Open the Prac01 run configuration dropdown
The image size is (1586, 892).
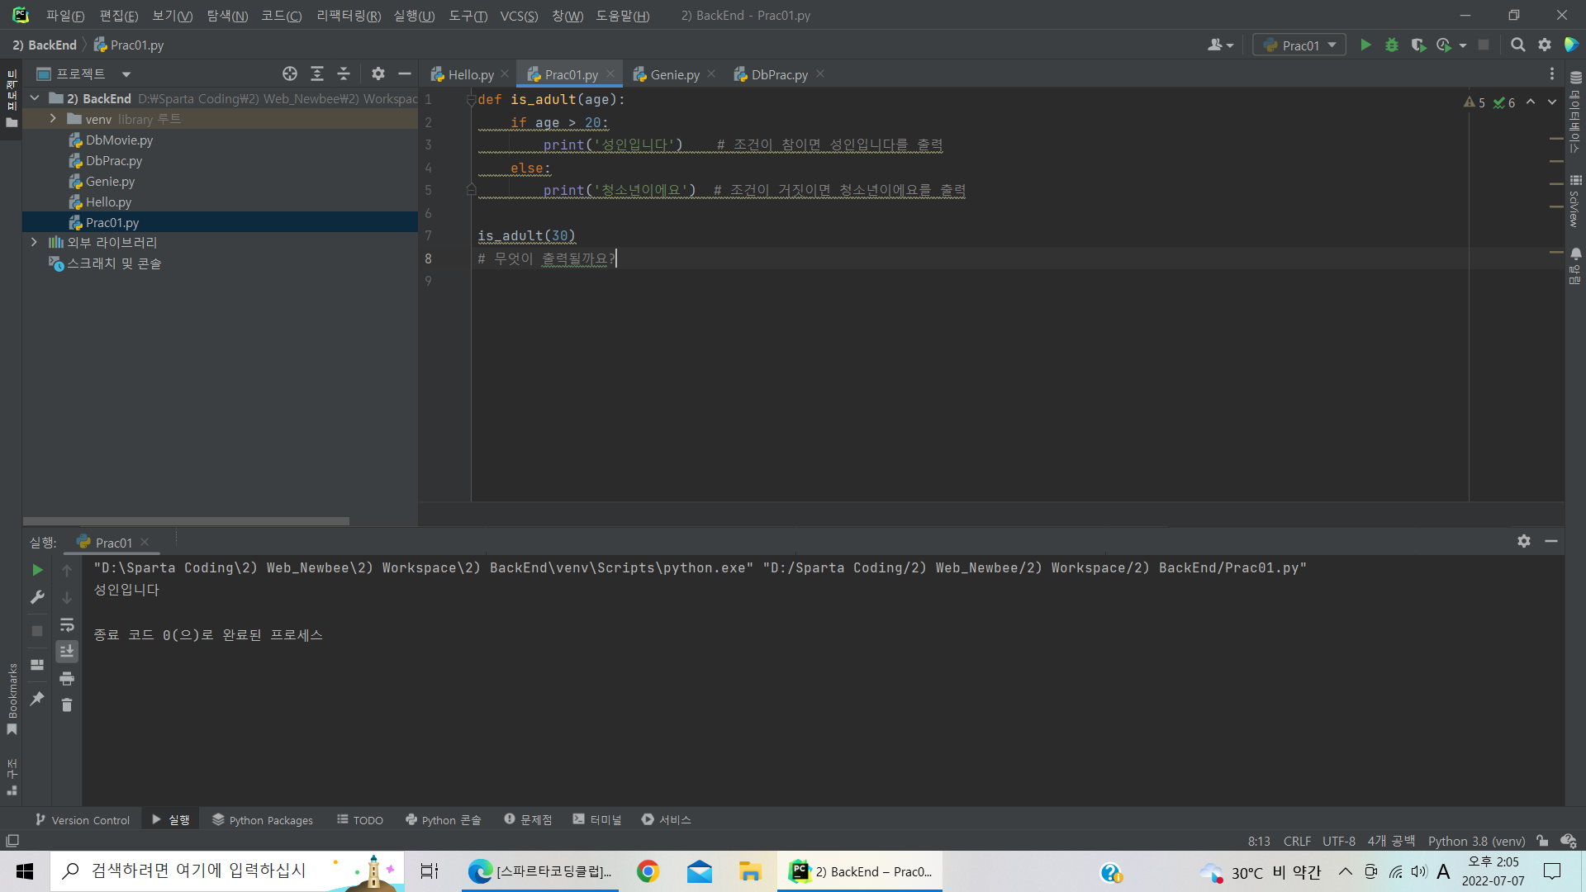tap(1299, 45)
